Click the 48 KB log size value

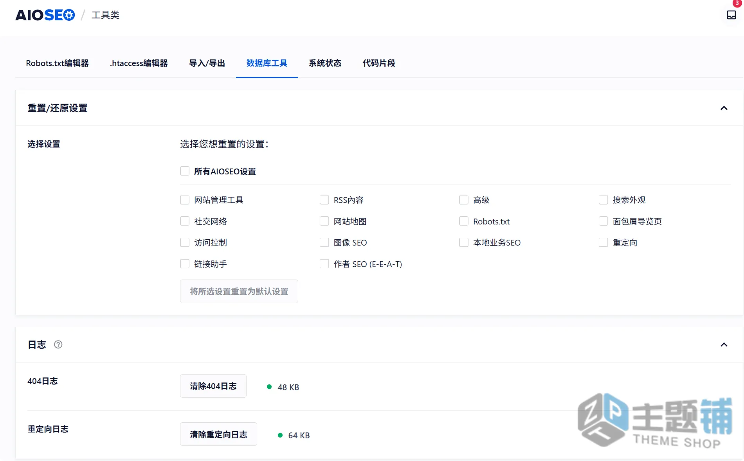pyautogui.click(x=288, y=387)
